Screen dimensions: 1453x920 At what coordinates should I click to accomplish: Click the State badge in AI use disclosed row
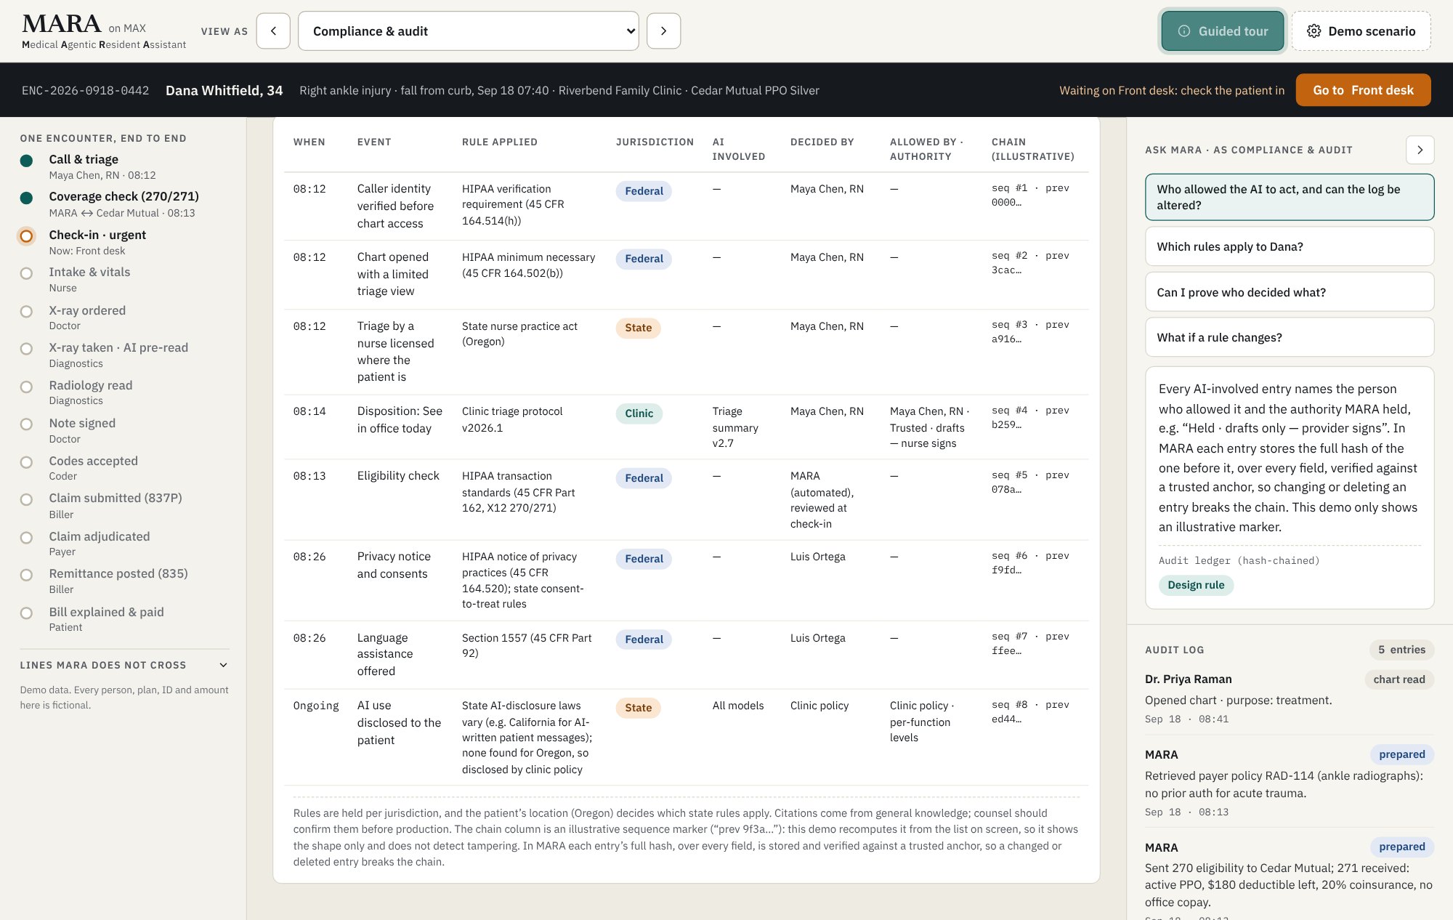tap(638, 708)
